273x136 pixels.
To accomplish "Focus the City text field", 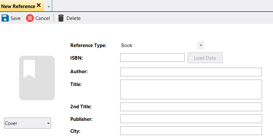I will coord(191,131).
